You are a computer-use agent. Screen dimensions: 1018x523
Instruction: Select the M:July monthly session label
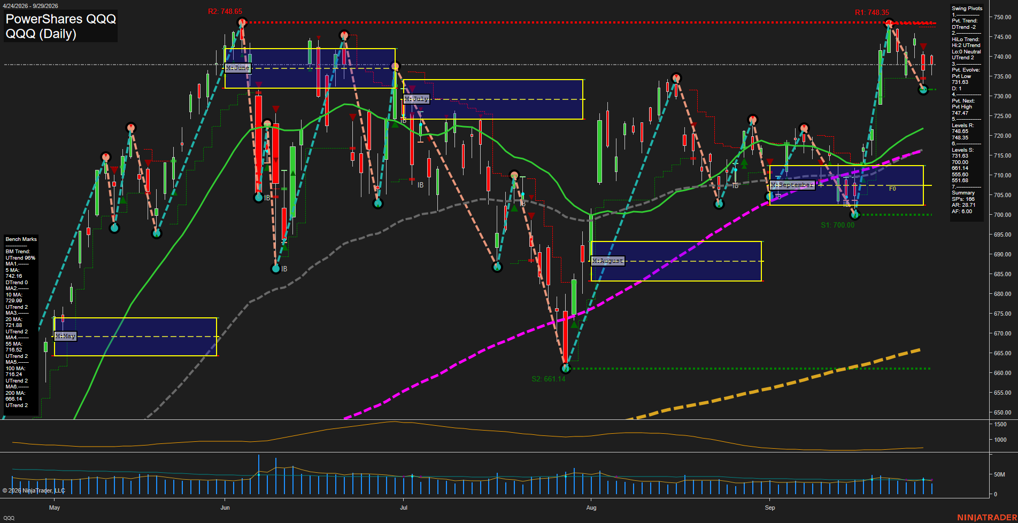416,99
